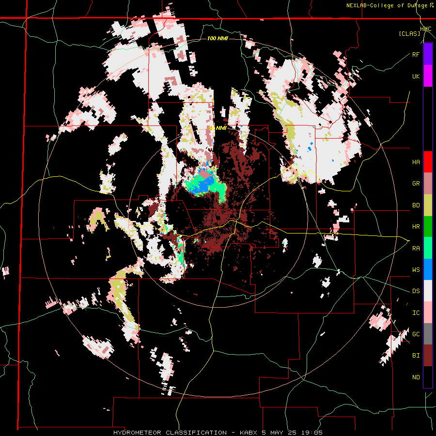This screenshot has height=436, width=436.
Task: Click the HA legend label
Action: (416, 162)
